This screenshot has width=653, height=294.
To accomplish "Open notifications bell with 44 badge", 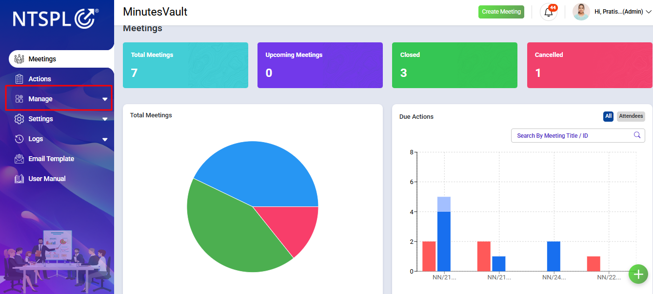I will pyautogui.click(x=549, y=12).
